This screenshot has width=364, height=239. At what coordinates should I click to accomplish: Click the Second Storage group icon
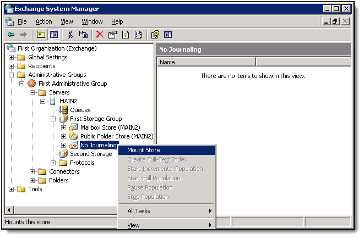point(63,154)
